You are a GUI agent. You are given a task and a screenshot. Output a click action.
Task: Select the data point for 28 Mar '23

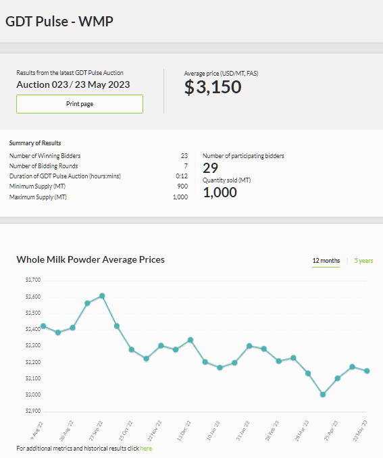(x=308, y=374)
